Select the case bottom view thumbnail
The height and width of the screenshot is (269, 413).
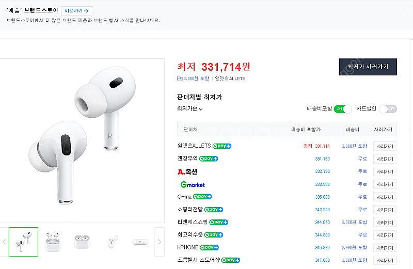tap(140, 242)
